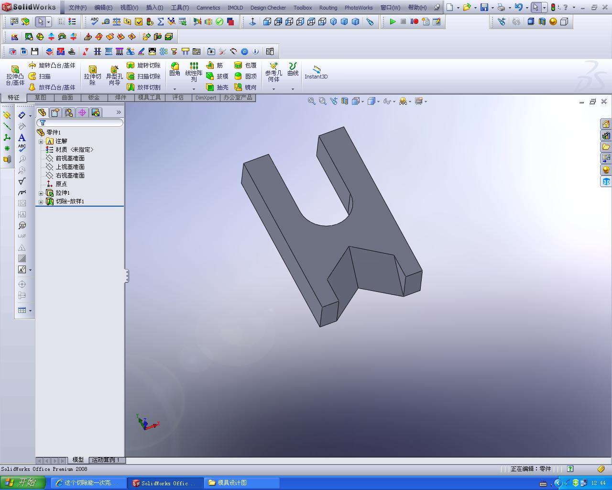Viewport: 612px width, 490px height.
Task: Open the dropdown arrow under 线性阵列
Action: pos(194,89)
